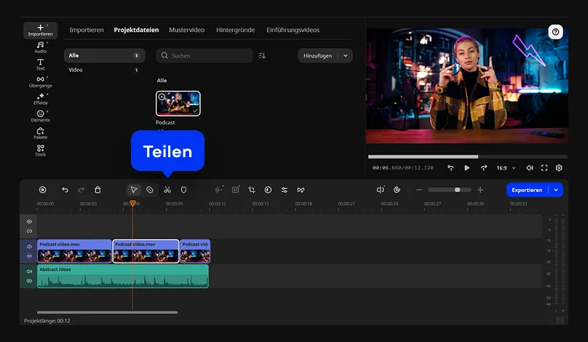
Task: Switch to the Hintergründe tab
Action: tap(235, 30)
